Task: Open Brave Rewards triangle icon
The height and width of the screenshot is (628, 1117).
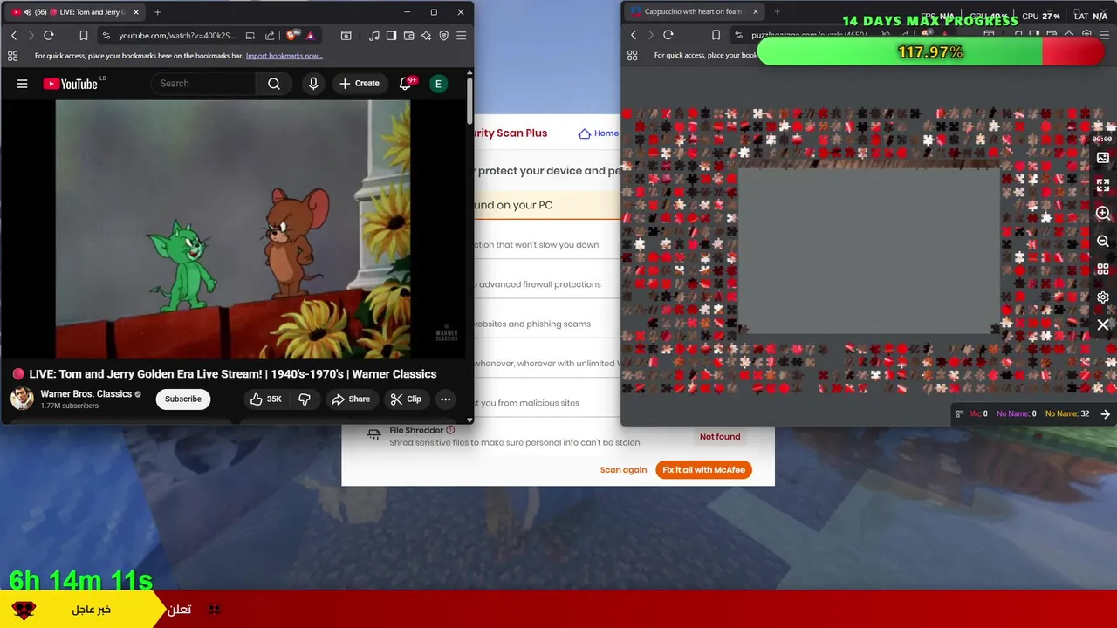Action: point(311,36)
